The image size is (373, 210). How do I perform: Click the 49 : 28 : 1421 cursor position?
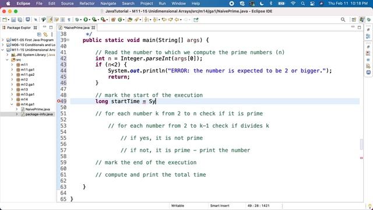tap(259, 205)
